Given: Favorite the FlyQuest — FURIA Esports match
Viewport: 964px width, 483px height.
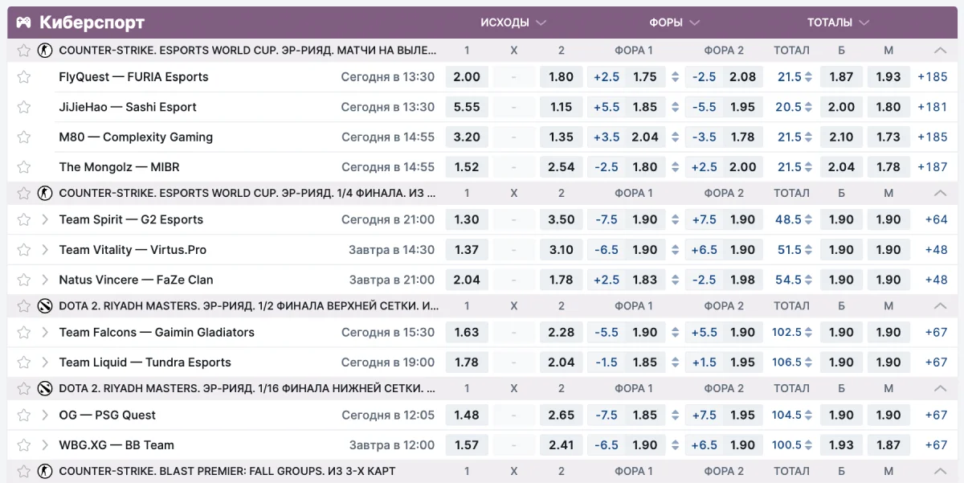Looking at the screenshot, I should pyautogui.click(x=24, y=77).
